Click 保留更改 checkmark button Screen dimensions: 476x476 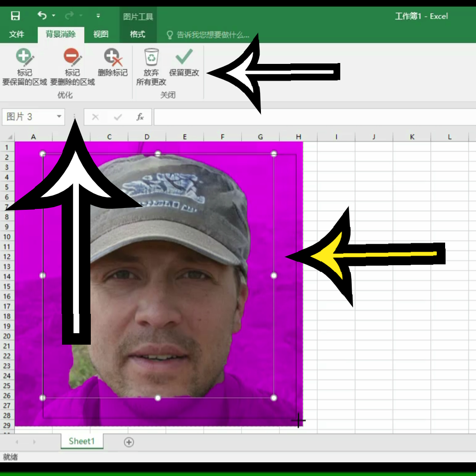click(x=184, y=63)
